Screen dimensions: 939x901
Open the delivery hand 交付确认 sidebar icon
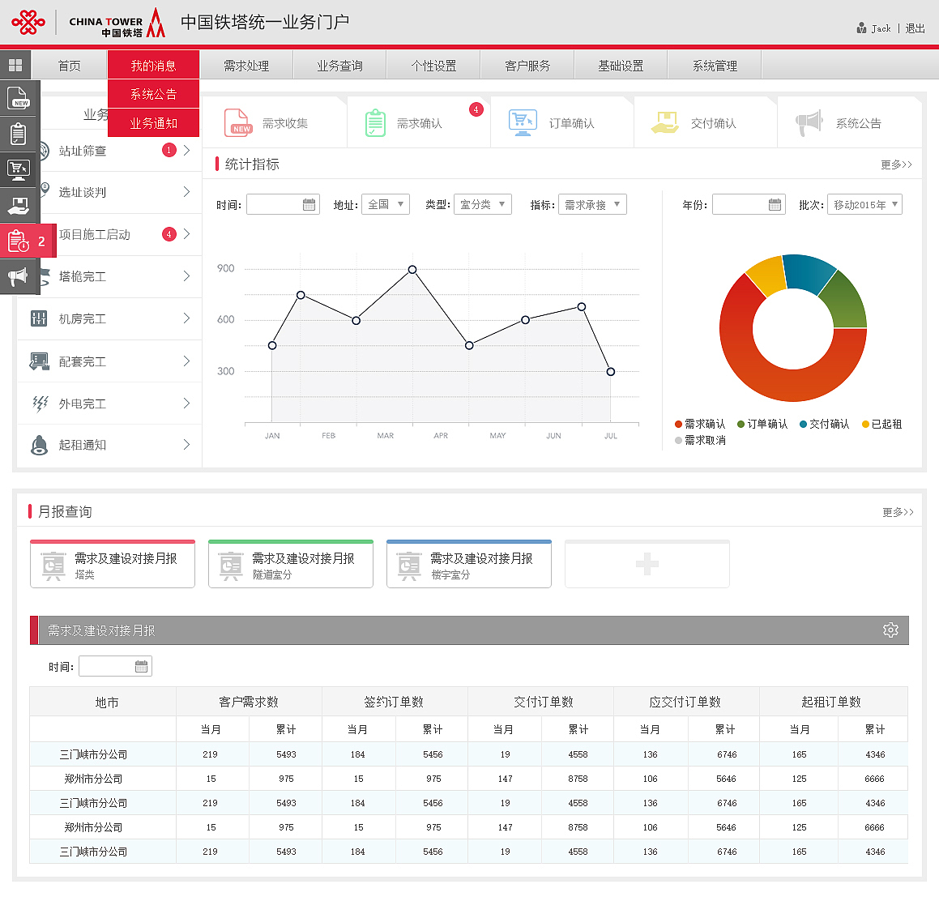click(18, 204)
